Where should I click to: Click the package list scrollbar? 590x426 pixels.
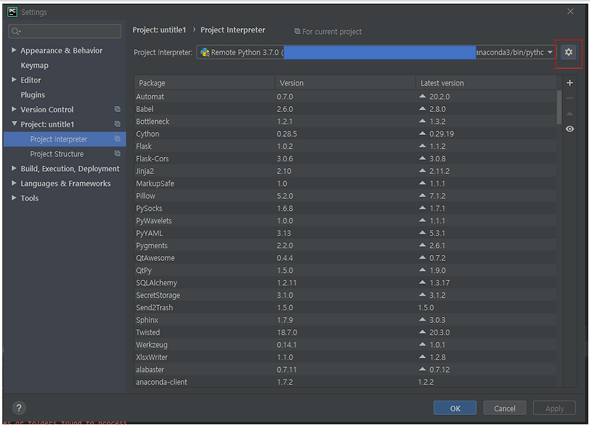(x=559, y=107)
